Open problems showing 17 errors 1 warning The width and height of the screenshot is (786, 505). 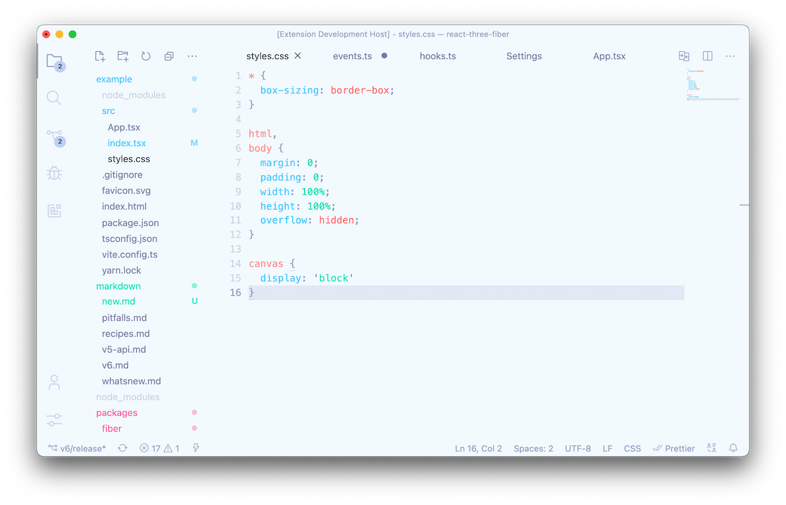coord(159,449)
